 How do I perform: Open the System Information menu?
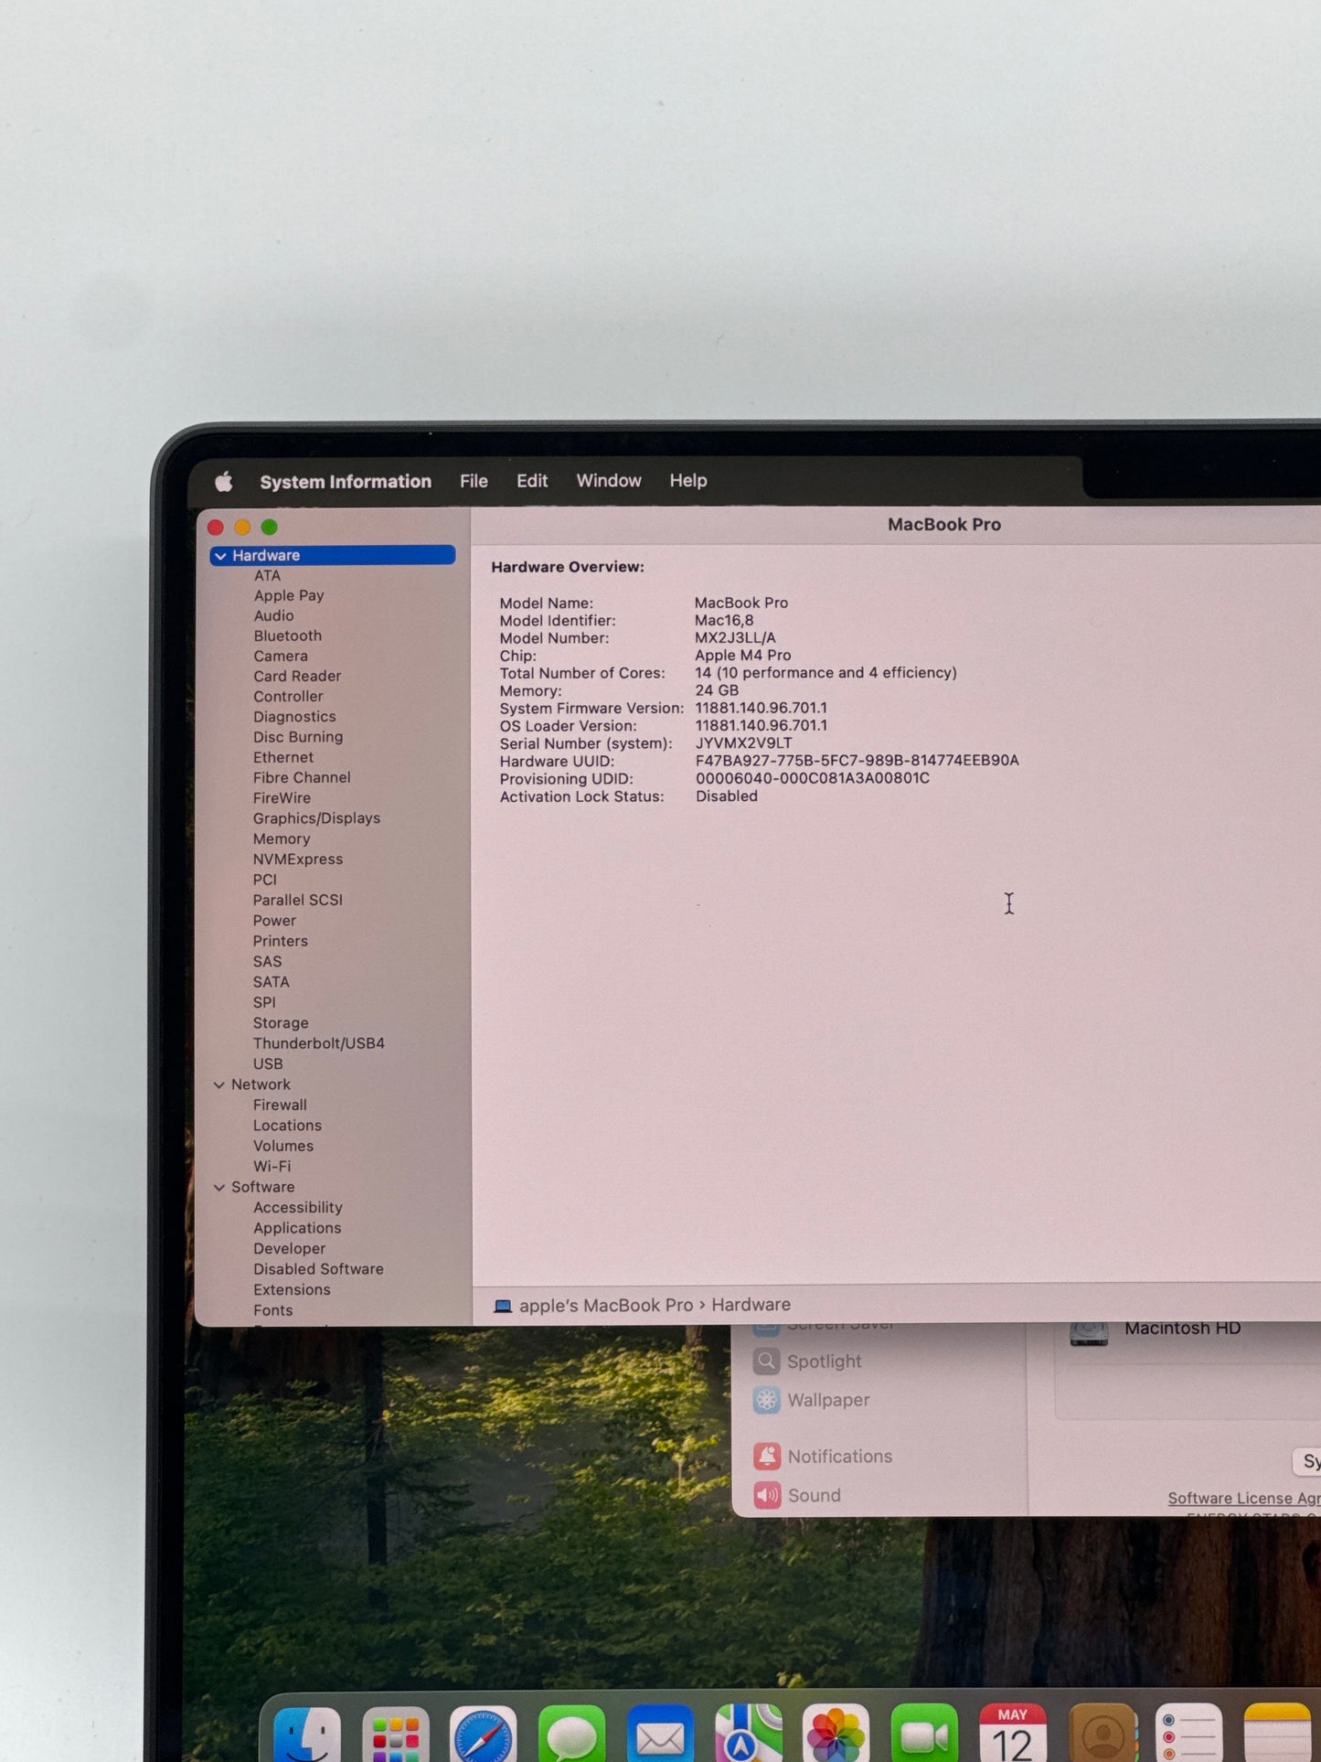coord(346,482)
